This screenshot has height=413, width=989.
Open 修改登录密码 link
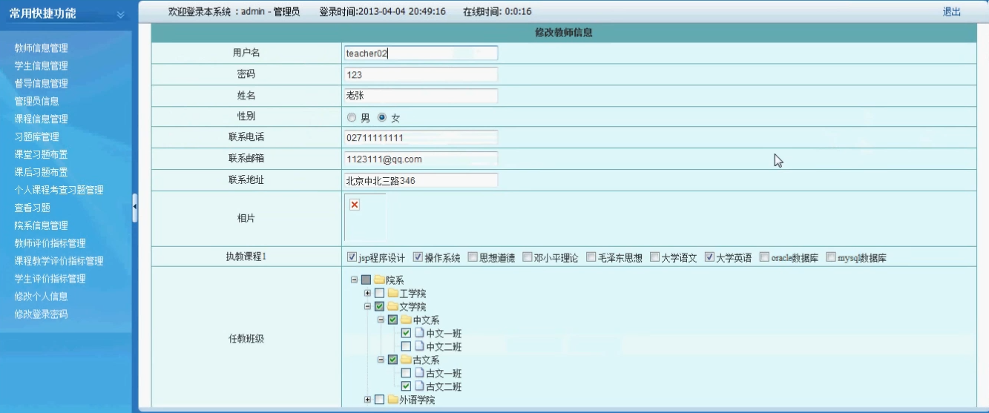(x=41, y=315)
